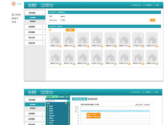
Task: Select the teal 高压电离室 dose-rate chart tab
Action: 79,99
